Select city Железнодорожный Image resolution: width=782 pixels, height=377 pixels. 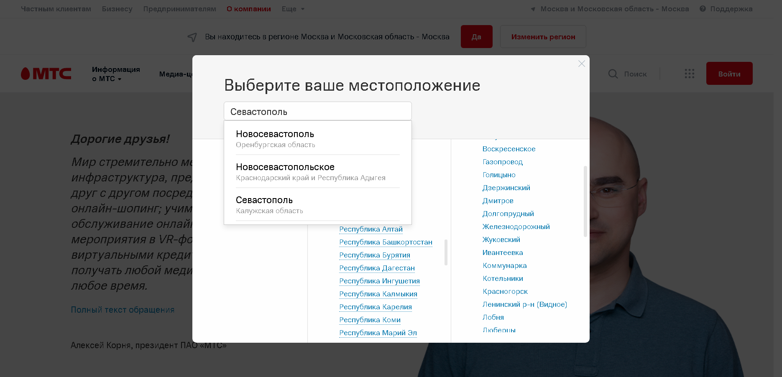pyautogui.click(x=516, y=227)
